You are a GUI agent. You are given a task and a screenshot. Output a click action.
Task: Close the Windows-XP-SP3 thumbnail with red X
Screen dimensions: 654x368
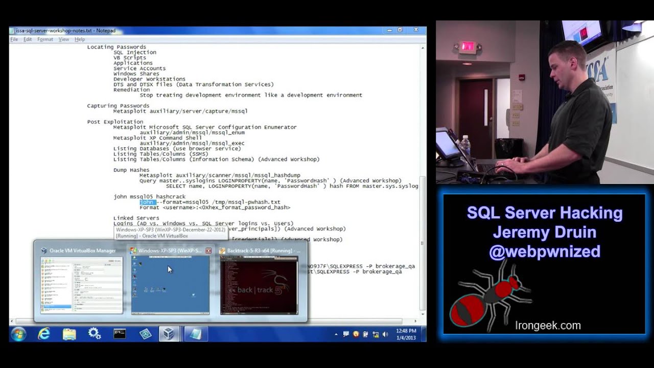click(x=208, y=250)
